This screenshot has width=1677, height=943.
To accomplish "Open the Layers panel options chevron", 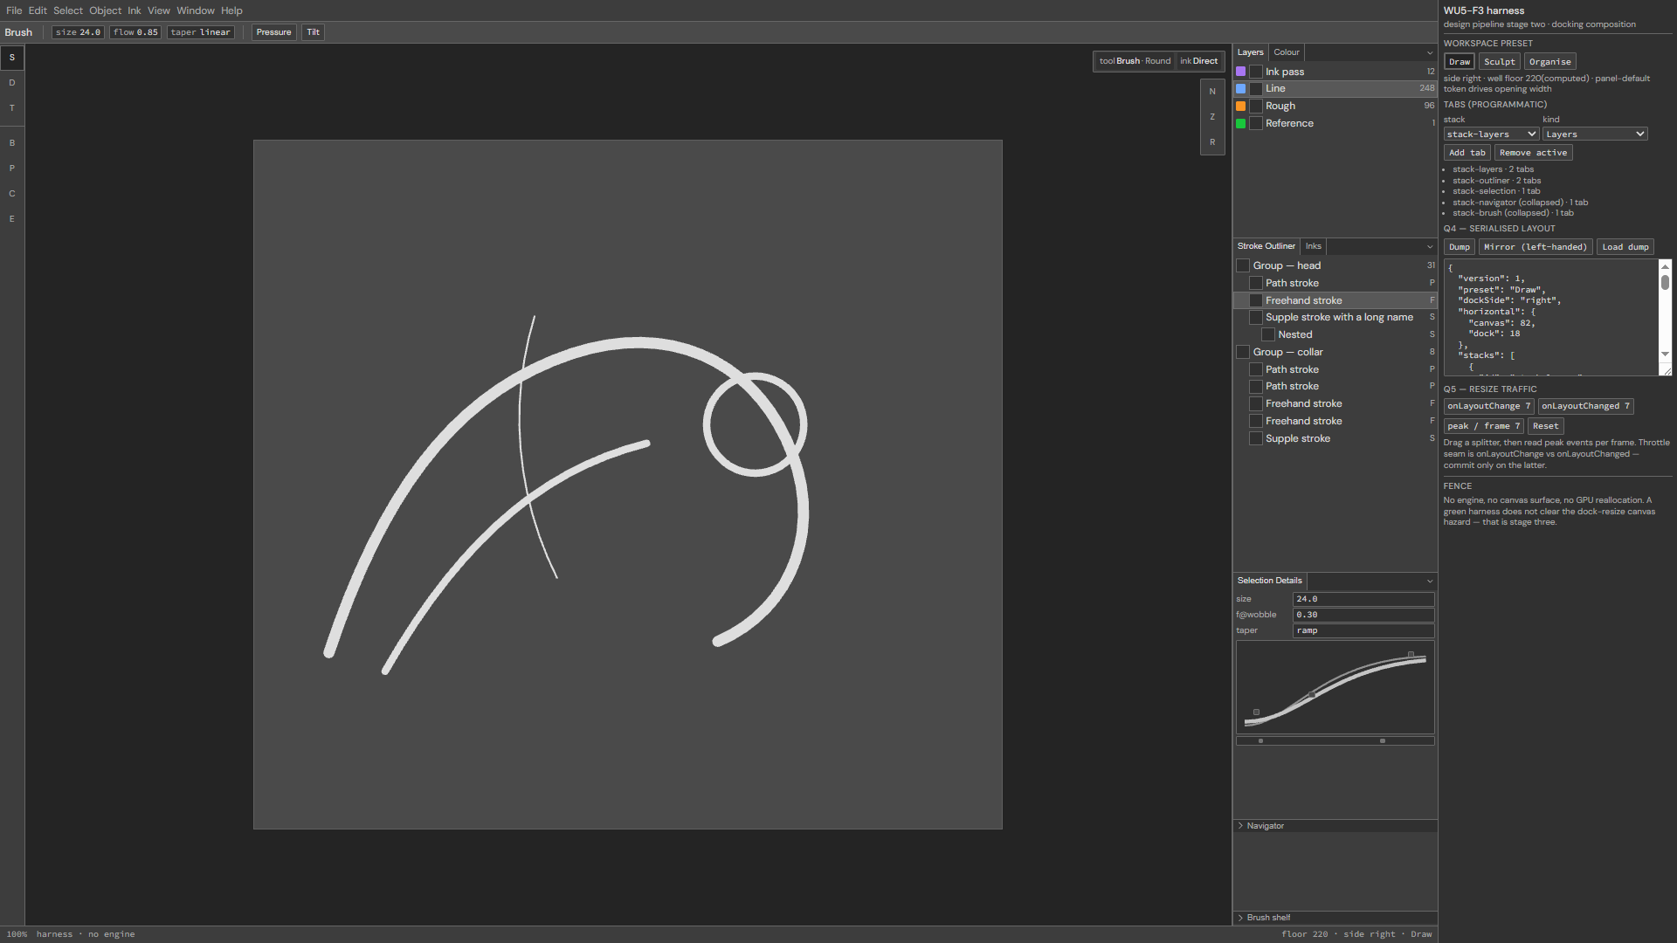I will [x=1430, y=52].
